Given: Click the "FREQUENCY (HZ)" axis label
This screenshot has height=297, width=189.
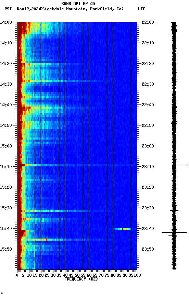Looking at the screenshot, I should click(81, 279).
